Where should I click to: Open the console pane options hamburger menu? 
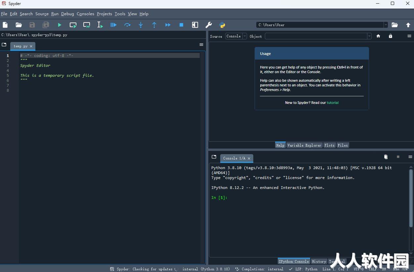(x=410, y=157)
